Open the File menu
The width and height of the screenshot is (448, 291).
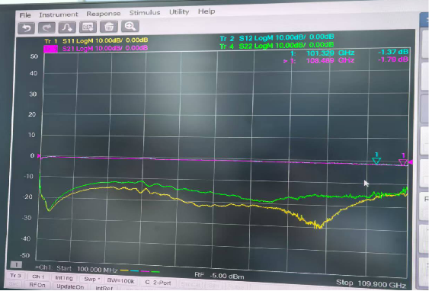[25, 15]
